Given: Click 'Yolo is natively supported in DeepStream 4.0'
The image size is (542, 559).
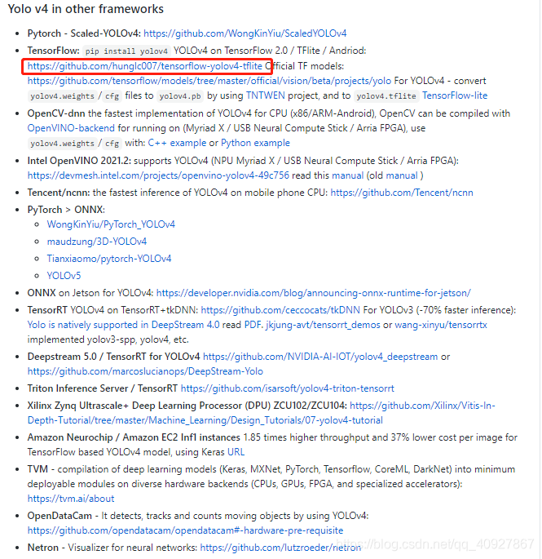Looking at the screenshot, I should coord(123,325).
